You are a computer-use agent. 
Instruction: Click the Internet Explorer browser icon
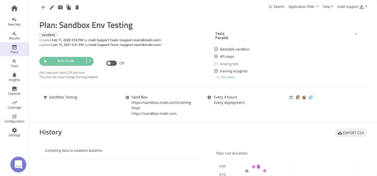(311, 97)
